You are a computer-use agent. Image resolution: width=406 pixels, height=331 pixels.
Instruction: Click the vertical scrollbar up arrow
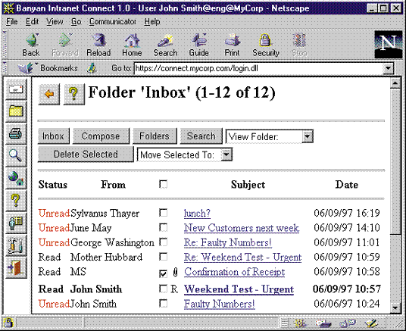[395, 83]
